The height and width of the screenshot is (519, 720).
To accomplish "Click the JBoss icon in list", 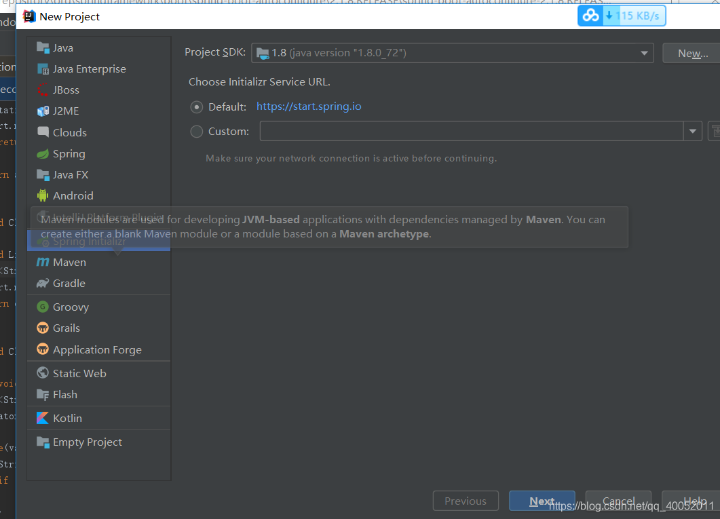I will tap(43, 90).
